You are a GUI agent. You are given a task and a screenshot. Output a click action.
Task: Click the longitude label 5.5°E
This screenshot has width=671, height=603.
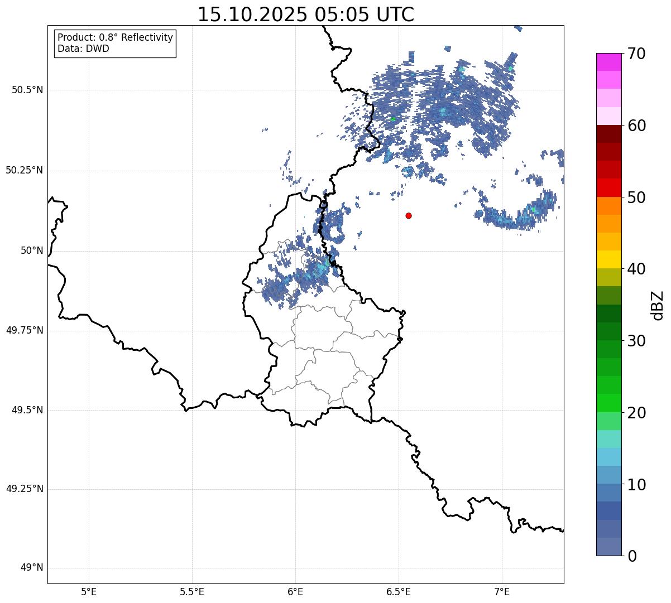[x=192, y=591]
